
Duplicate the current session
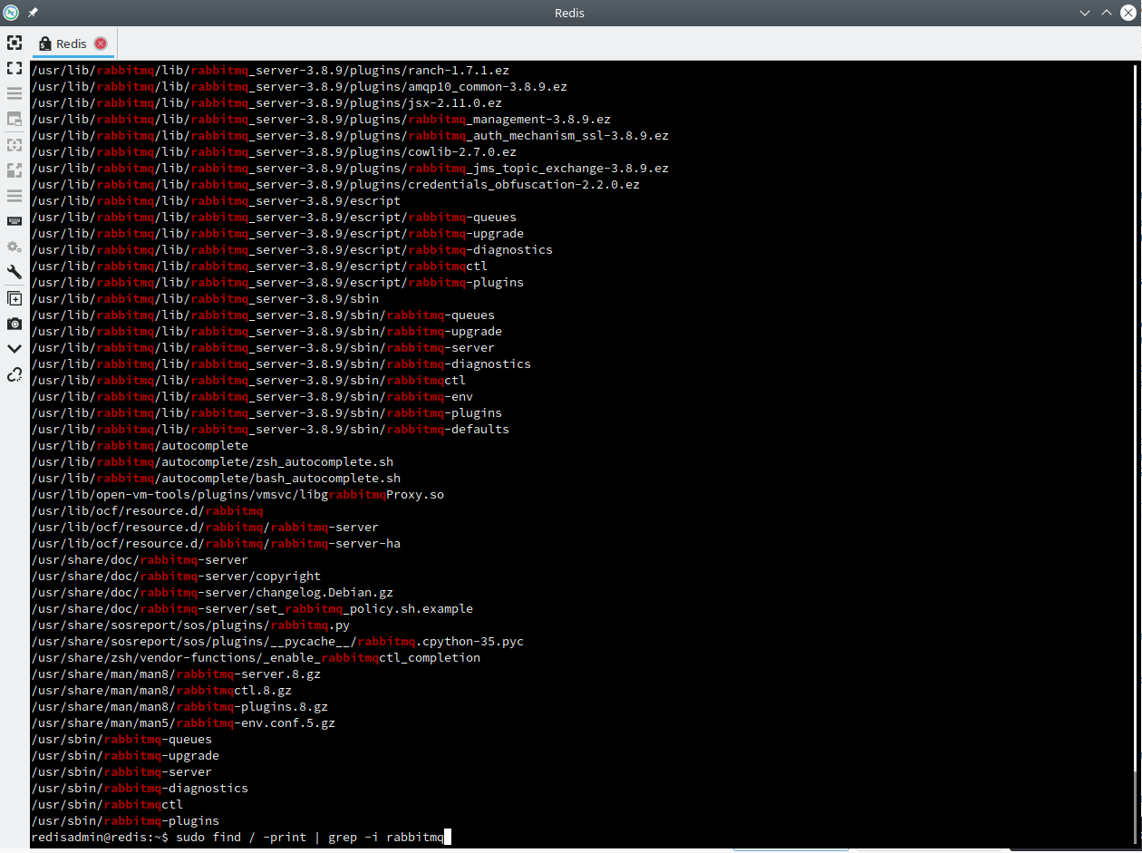click(x=15, y=298)
